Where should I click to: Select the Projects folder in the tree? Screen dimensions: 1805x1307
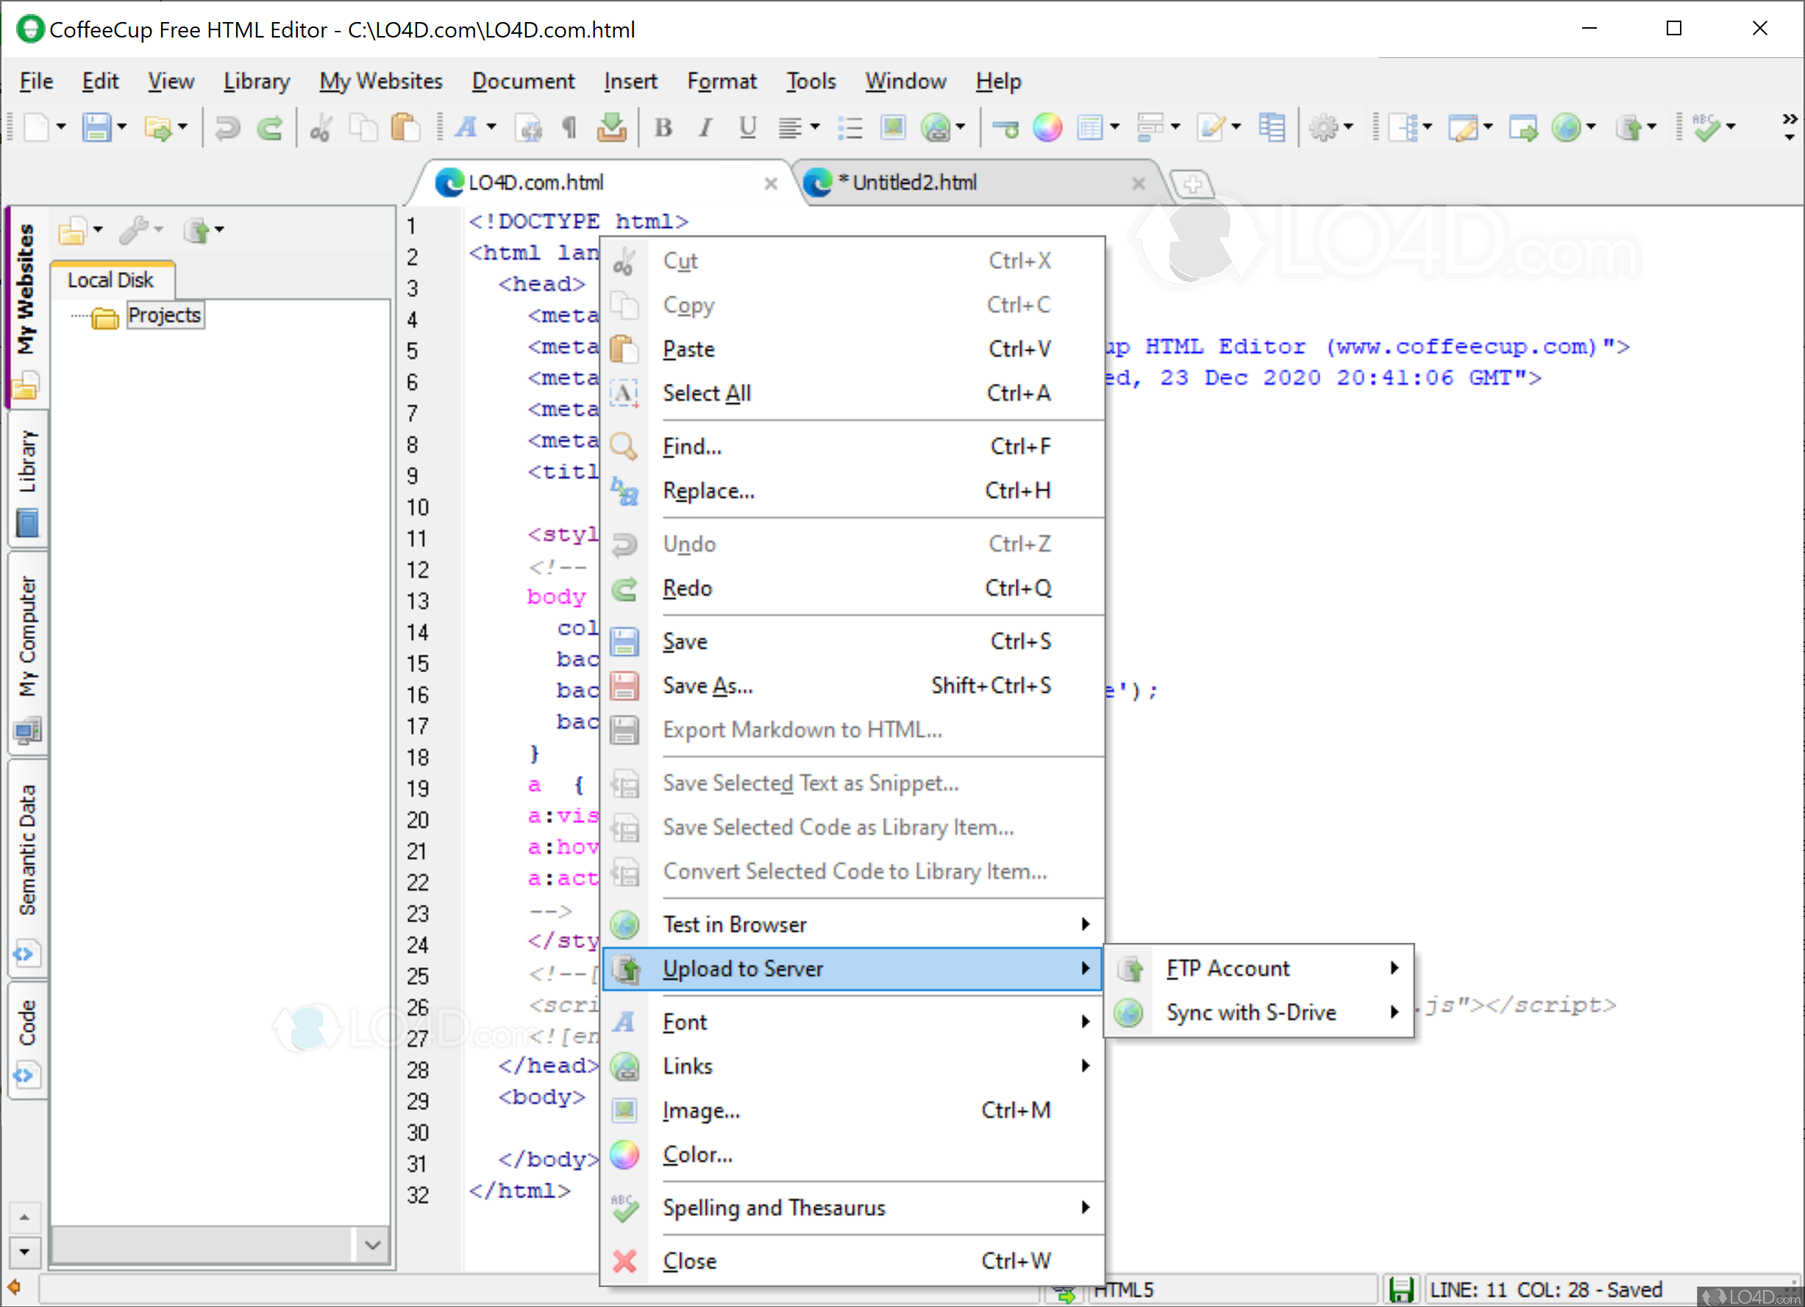point(164,316)
